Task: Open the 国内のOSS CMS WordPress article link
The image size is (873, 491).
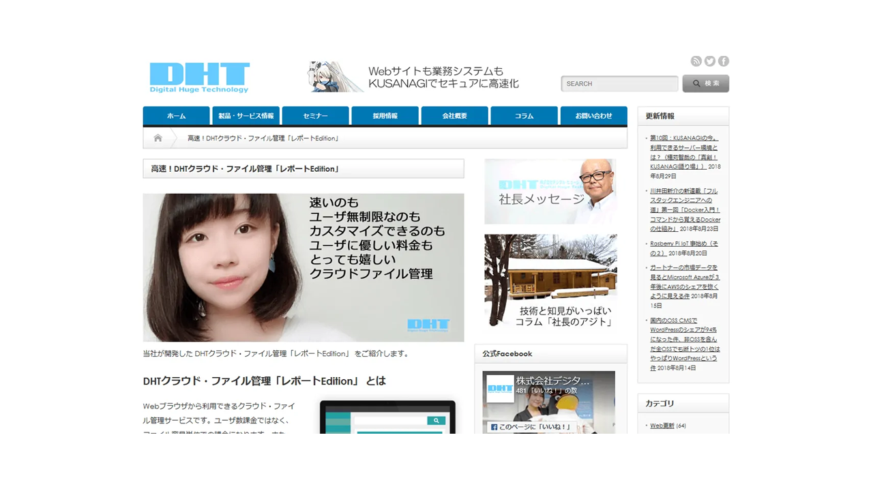Action: pyautogui.click(x=684, y=344)
